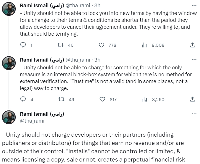200x164 pixels.
Task: Share the terms and conditions tweet
Action: [x=193, y=45]
